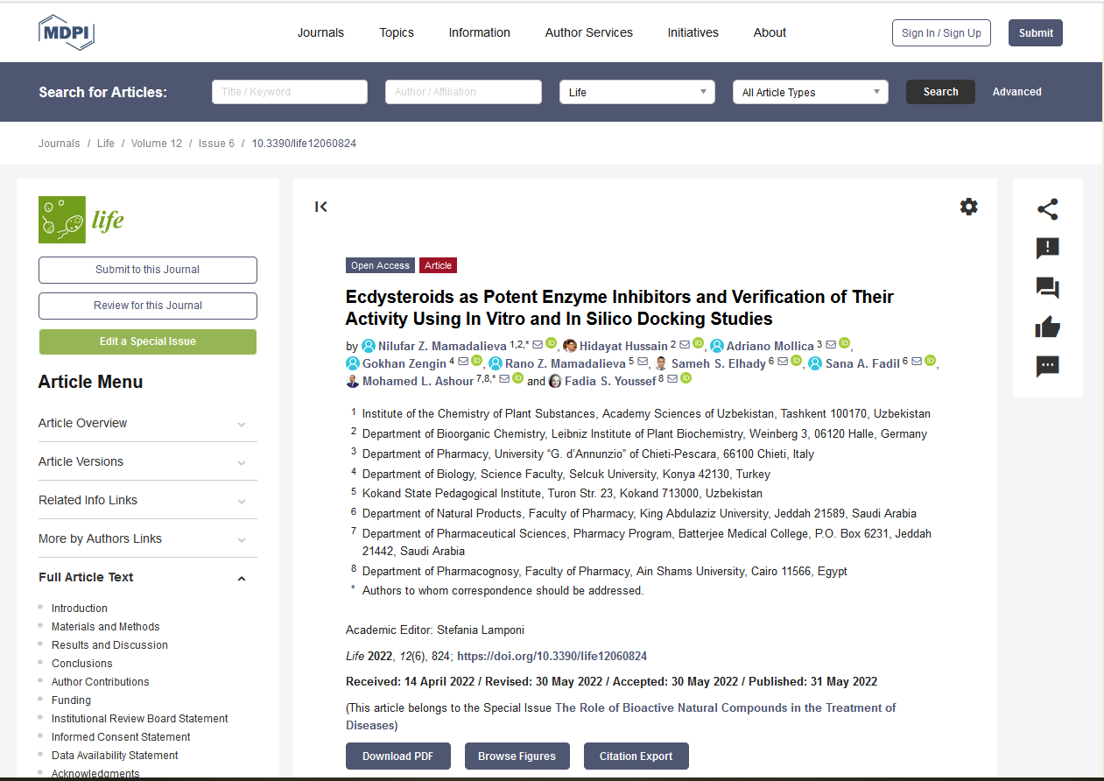Screen dimensions: 1104x781
Task: Click the email icon after Sana A. Fadil
Action: (917, 362)
